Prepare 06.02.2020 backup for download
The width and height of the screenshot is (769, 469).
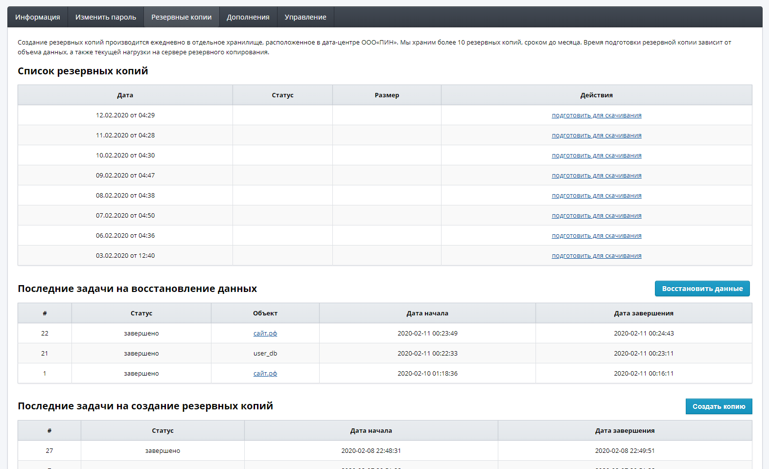[x=597, y=236]
